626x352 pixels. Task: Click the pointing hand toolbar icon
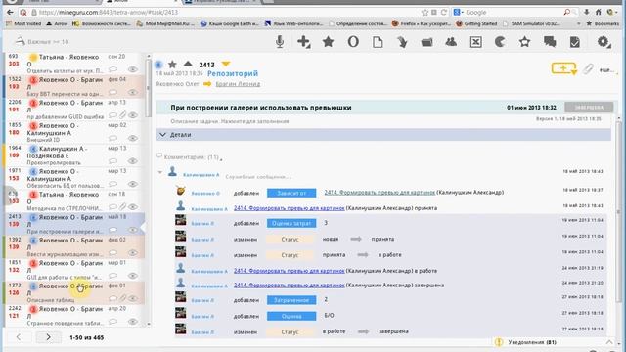[402, 41]
